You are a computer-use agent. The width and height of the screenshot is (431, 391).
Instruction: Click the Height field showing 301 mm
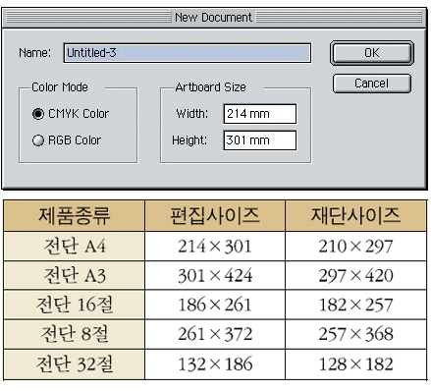pos(260,140)
